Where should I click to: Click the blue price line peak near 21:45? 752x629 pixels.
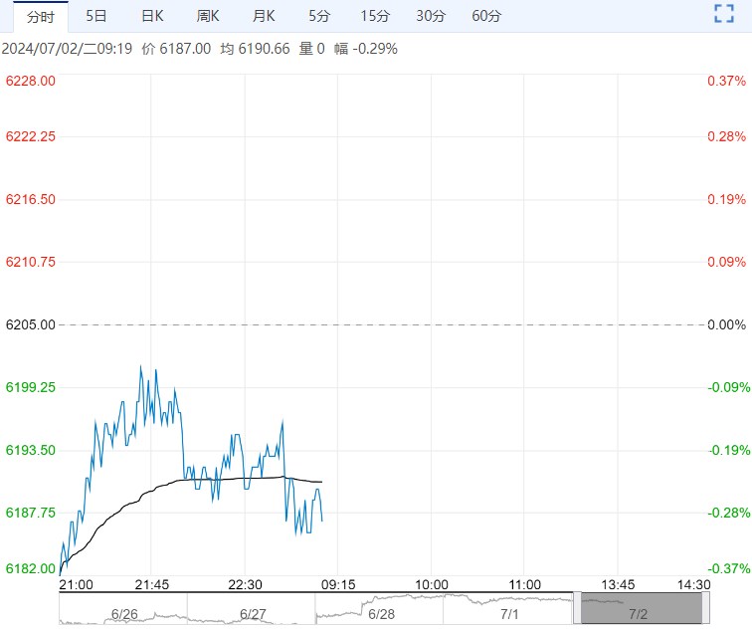pyautogui.click(x=141, y=367)
